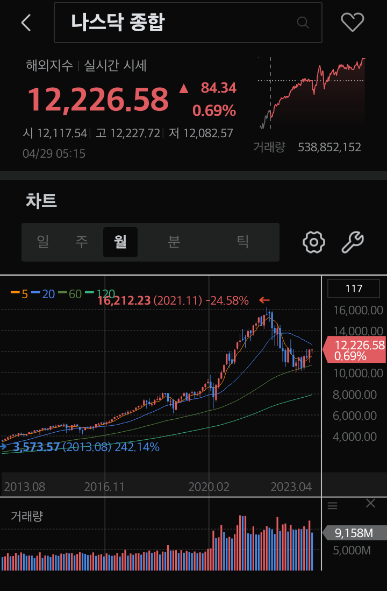Click the 20-period moving average legend
The height and width of the screenshot is (591, 387).
44,293
